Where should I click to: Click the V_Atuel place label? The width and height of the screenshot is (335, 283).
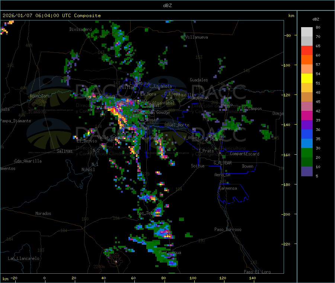(x=191, y=138)
